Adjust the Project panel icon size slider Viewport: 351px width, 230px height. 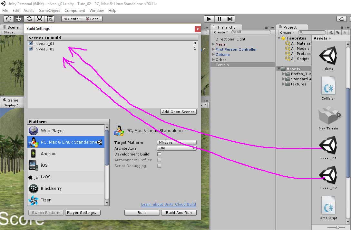[x=337, y=227]
